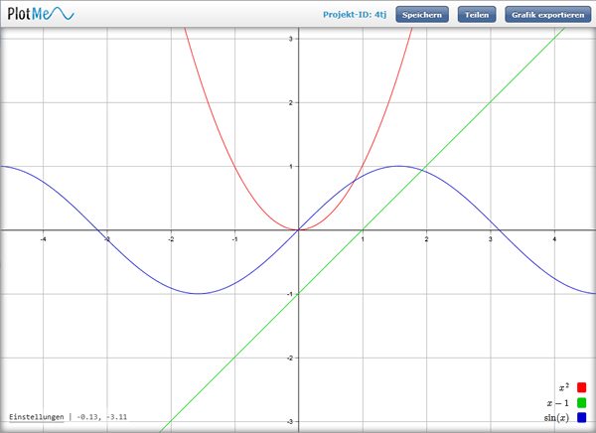596x433 pixels.
Task: Click the Speichern button
Action: [x=422, y=15]
